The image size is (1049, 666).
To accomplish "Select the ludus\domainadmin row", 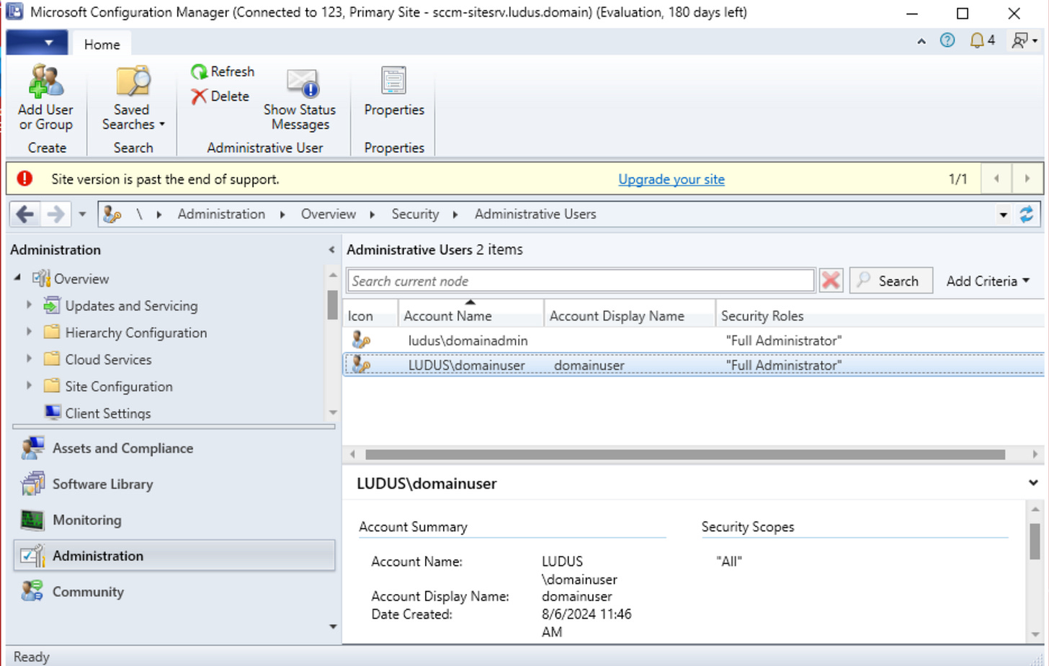I will pyautogui.click(x=694, y=340).
